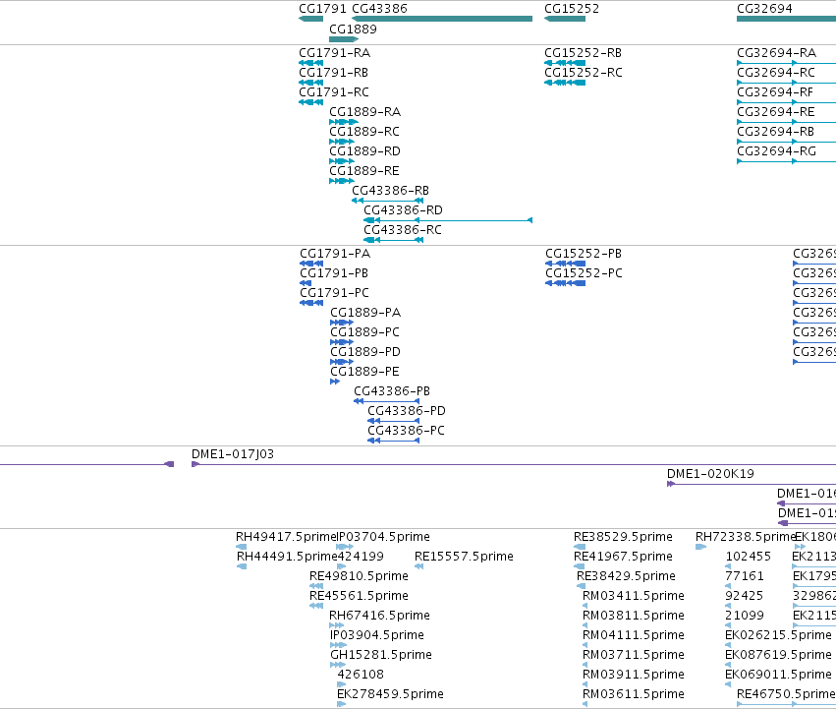Screen dimensions: 836x709
Task: Click transcript CG32694-RF
Action: pyautogui.click(x=775, y=92)
